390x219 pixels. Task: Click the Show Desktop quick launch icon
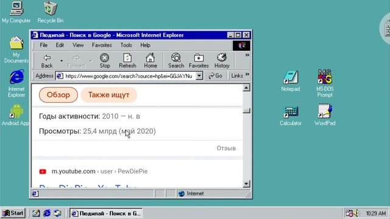pyautogui.click(x=36, y=213)
